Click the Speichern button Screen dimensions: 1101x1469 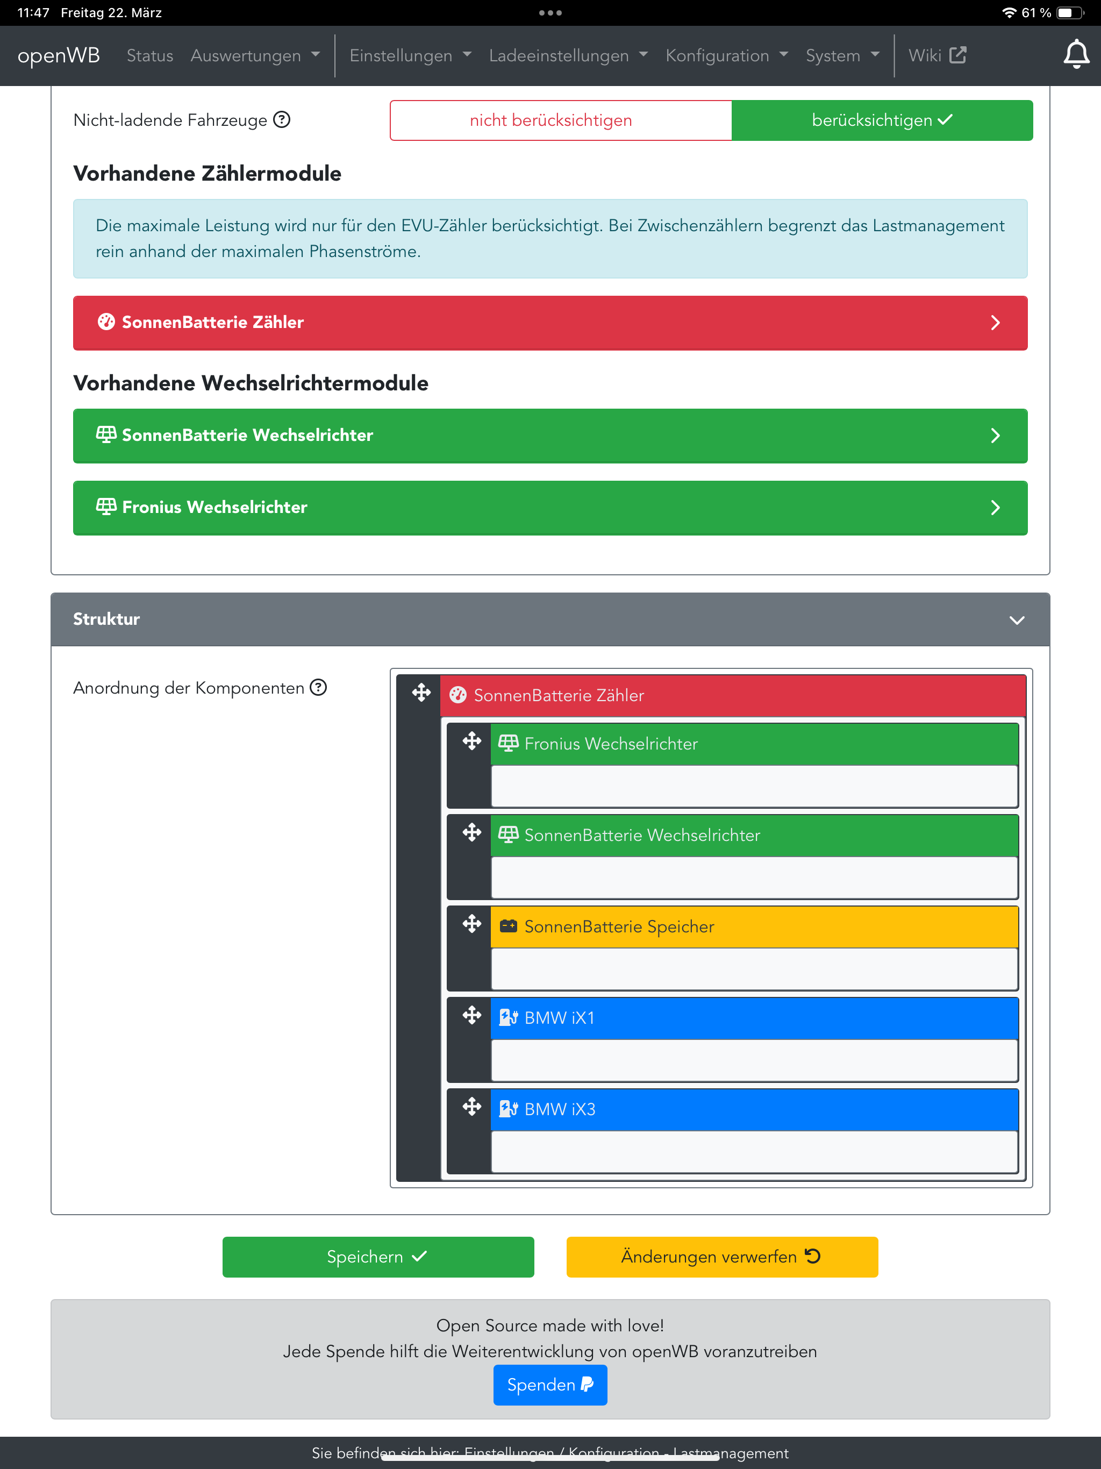point(378,1257)
